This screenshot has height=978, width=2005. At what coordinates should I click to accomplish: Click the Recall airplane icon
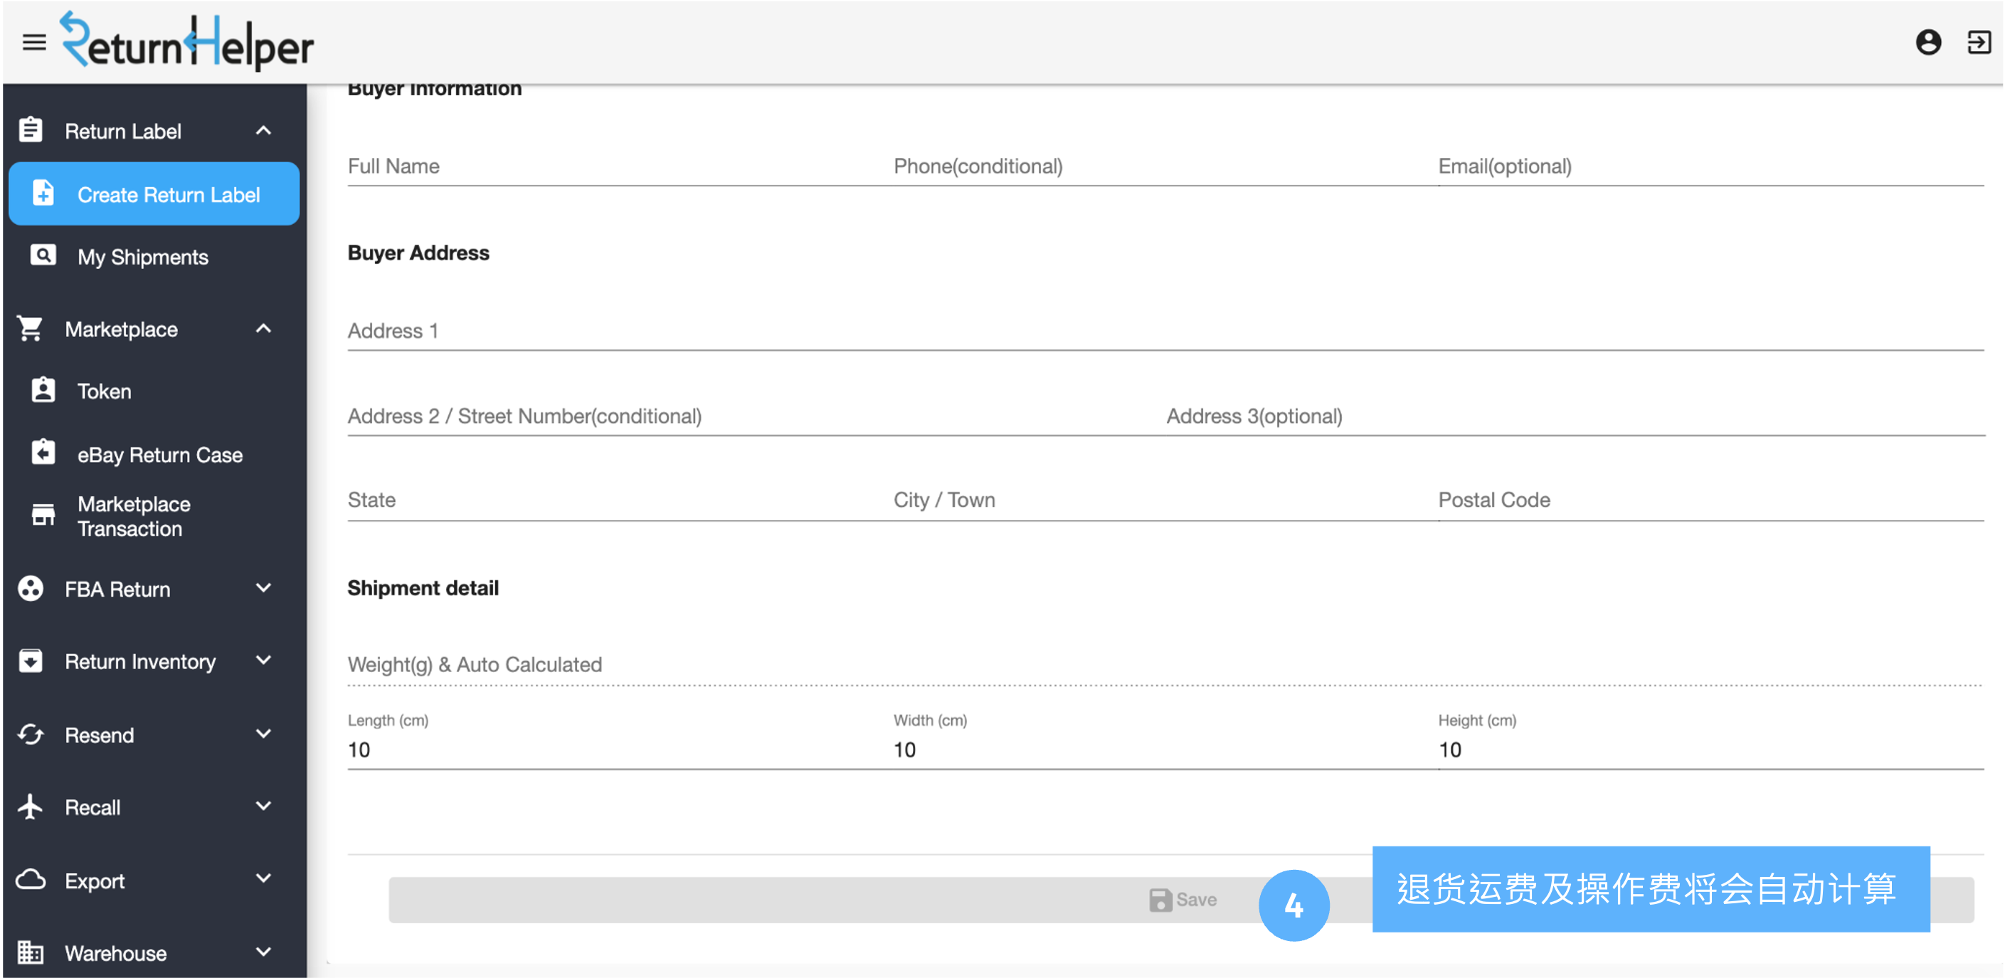(x=31, y=807)
